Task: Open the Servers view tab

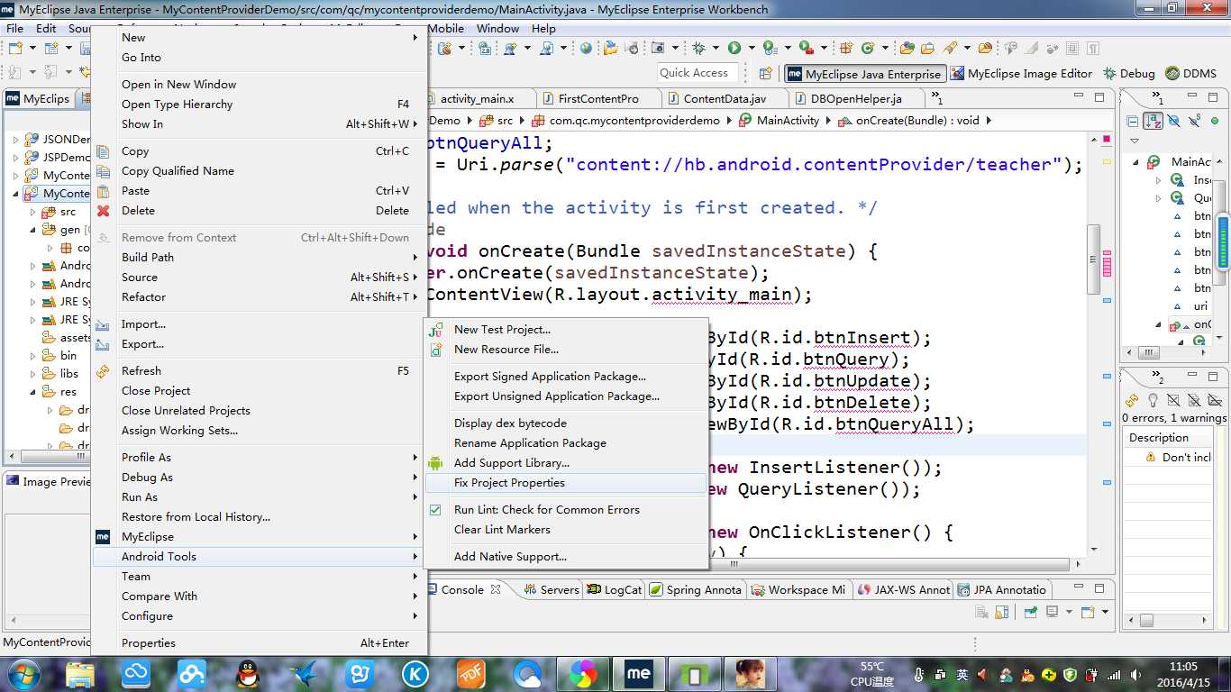Action: tap(551, 590)
